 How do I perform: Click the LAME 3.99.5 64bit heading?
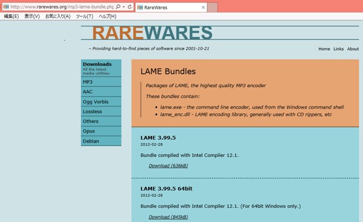tap(166, 189)
